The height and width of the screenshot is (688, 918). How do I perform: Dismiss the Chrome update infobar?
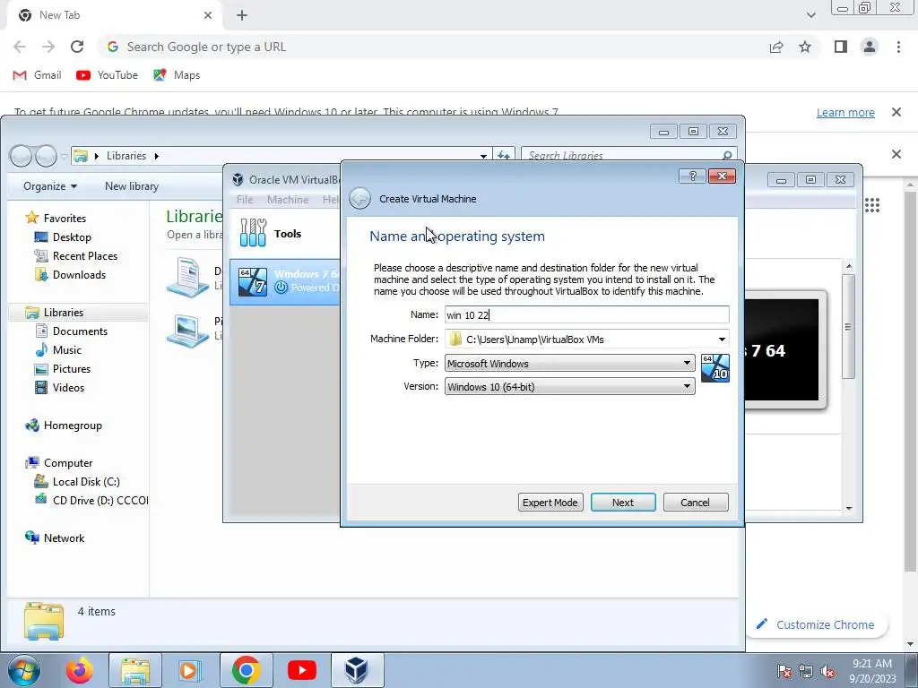click(x=896, y=112)
